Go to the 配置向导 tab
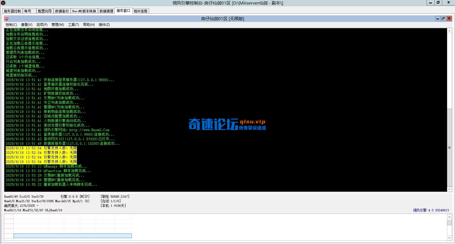The width and height of the screenshot is (455, 244). click(45, 11)
